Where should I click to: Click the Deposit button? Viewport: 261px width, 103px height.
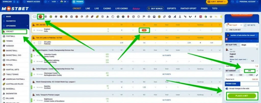coord(217,2)
